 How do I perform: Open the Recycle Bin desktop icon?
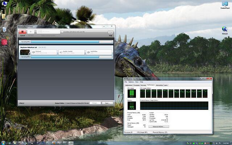click(4, 29)
